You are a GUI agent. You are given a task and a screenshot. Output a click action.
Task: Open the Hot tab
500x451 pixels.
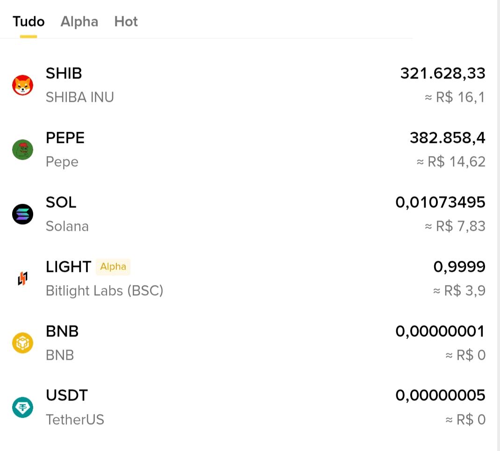point(126,21)
